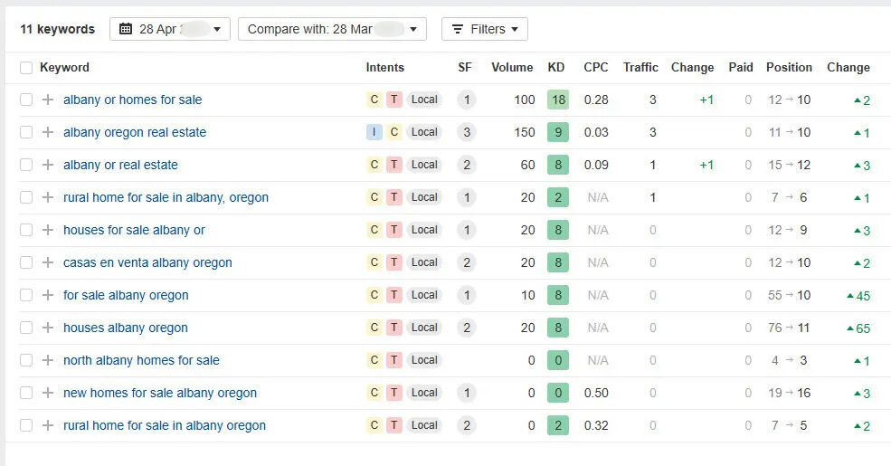
Task: Click the Filters funnel icon
Action: pyautogui.click(x=458, y=29)
